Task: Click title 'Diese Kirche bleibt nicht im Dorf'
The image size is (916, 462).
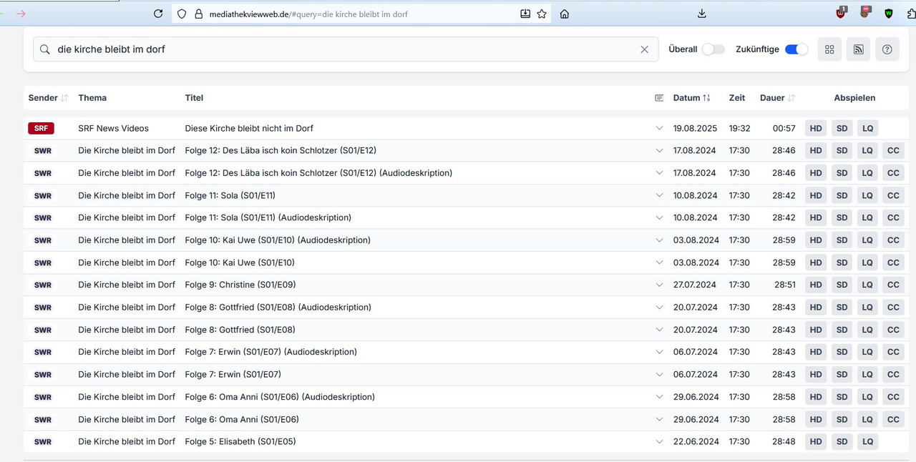Action: (249, 129)
